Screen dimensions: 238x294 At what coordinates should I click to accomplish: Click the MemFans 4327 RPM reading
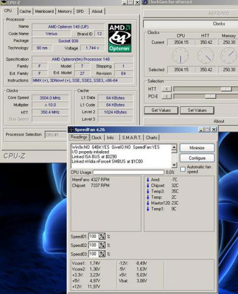91,179
